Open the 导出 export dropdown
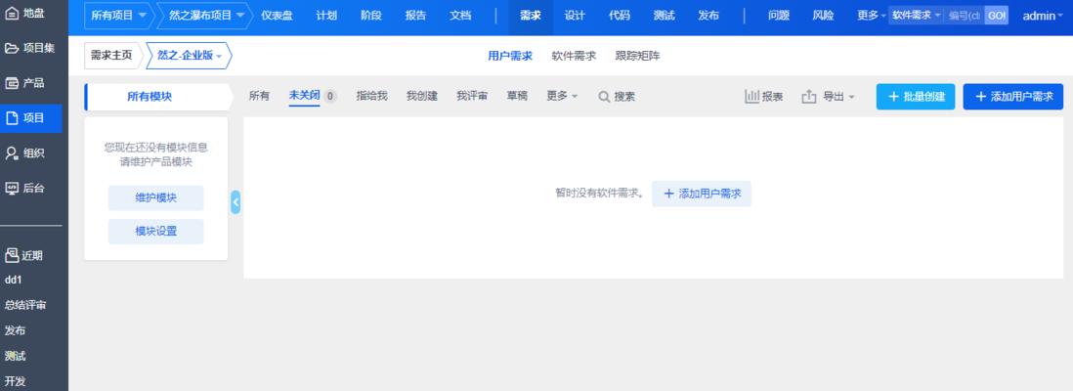 tap(828, 97)
